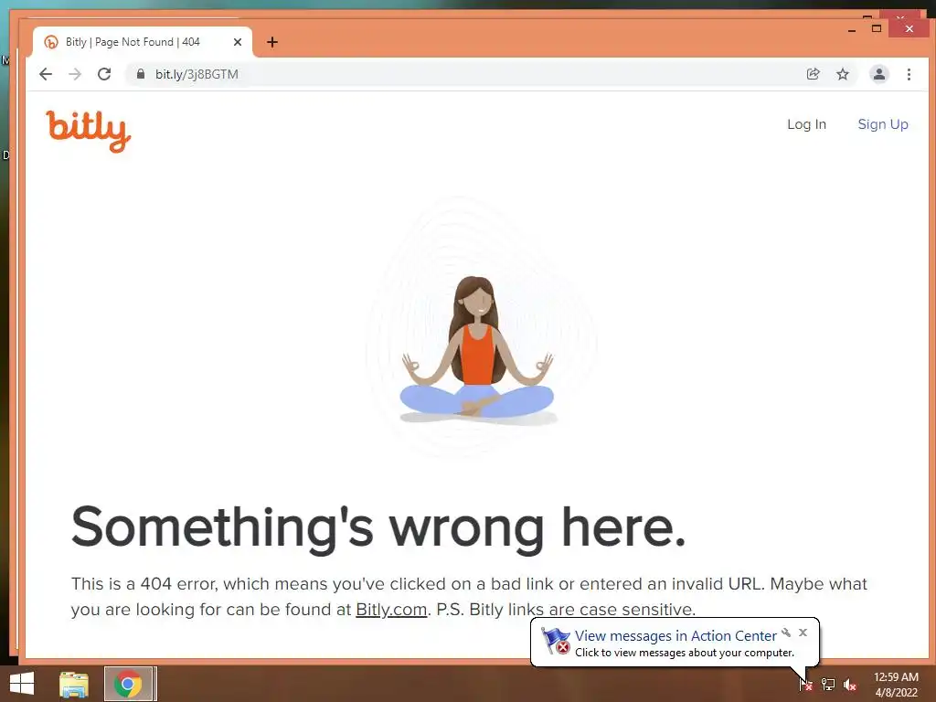Open the Action Center tray flag icon
Image resolution: width=936 pixels, height=702 pixels.
coord(806,684)
